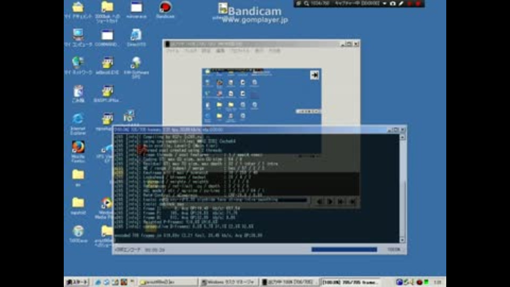Open the second menu in the player window
Image resolution: width=510 pixels, height=287 pixels.
tap(191, 51)
